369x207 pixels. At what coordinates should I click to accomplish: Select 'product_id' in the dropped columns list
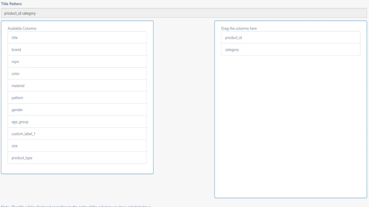click(x=291, y=38)
